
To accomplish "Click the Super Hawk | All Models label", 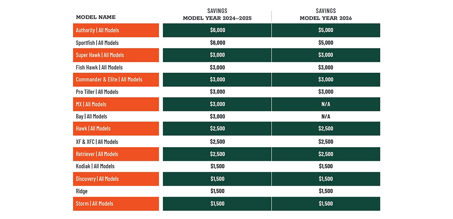I will point(100,55).
